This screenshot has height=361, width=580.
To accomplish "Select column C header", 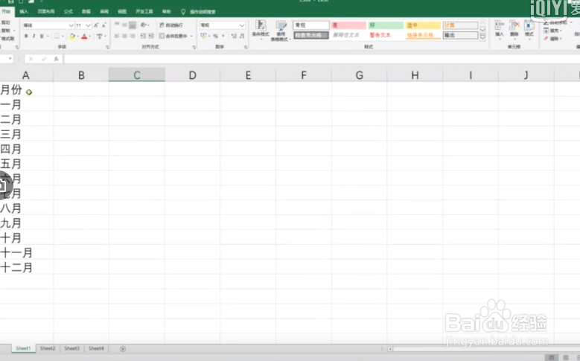I will 137,75.
